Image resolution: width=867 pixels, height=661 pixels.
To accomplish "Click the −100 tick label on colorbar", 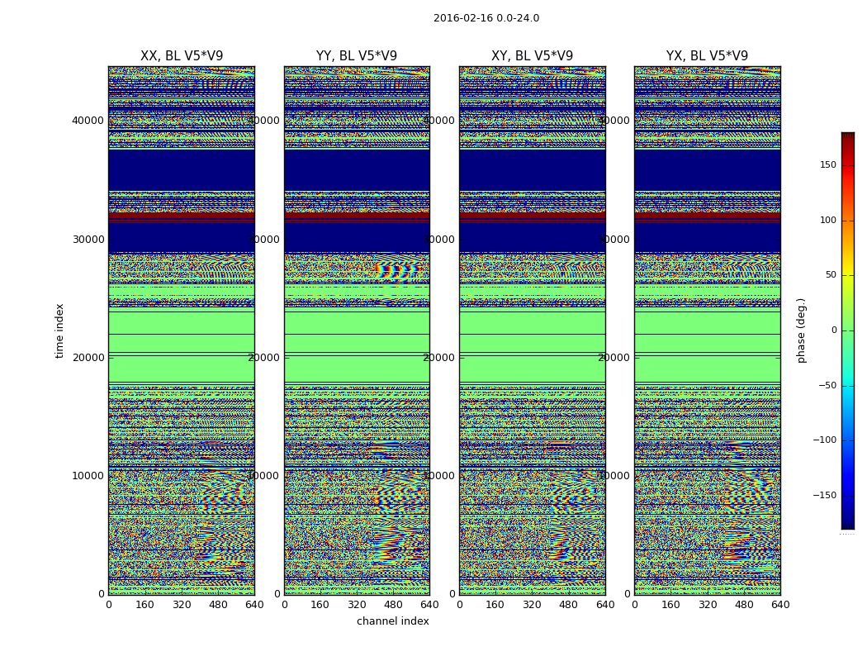I will pyautogui.click(x=824, y=440).
